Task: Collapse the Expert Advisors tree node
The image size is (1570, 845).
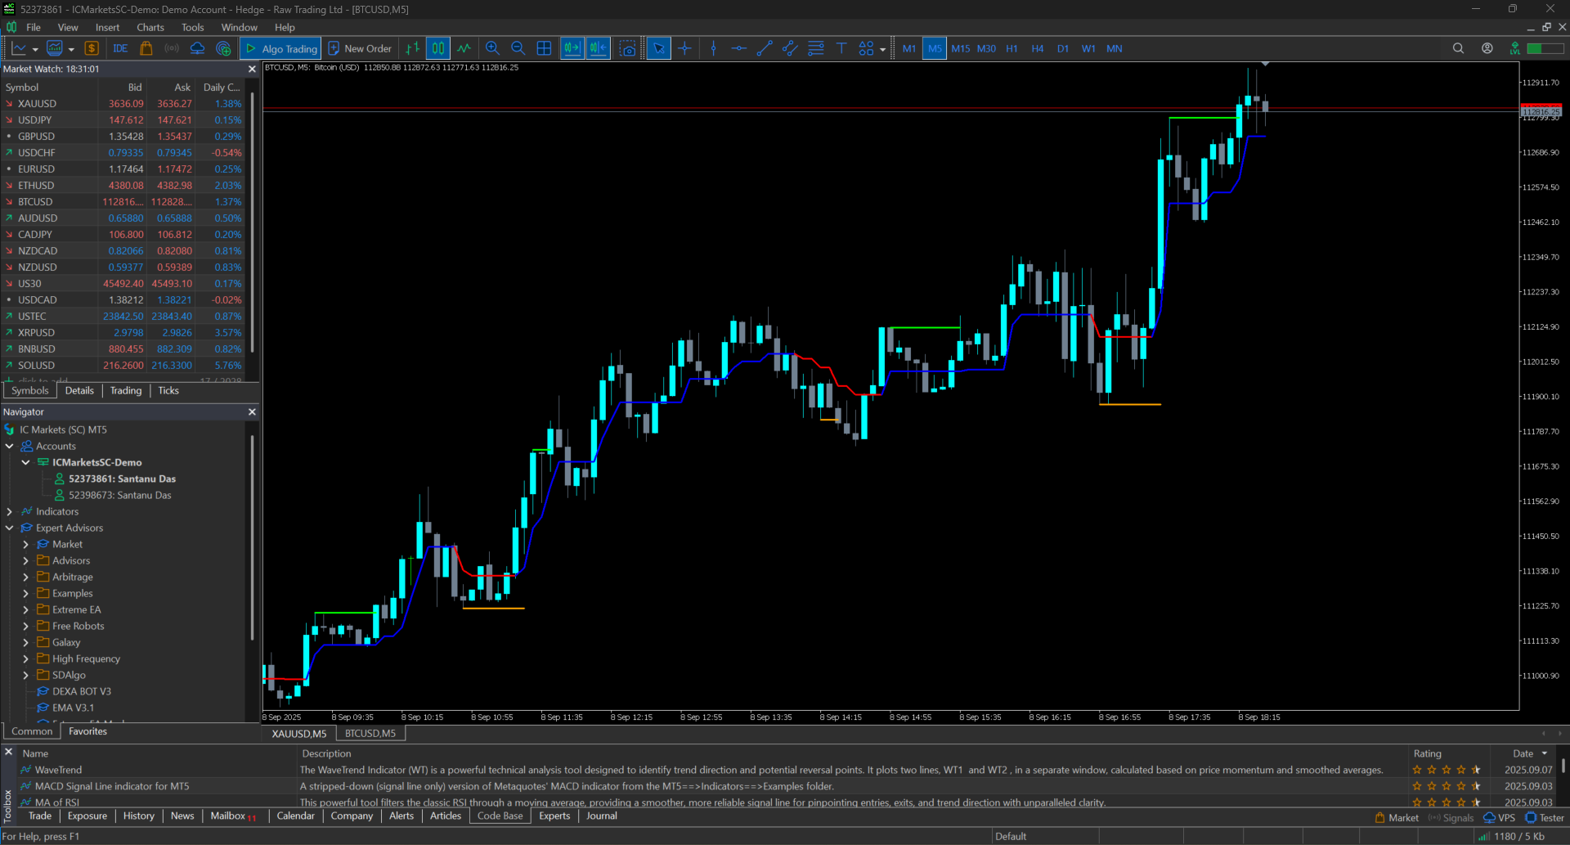Action: pos(10,528)
